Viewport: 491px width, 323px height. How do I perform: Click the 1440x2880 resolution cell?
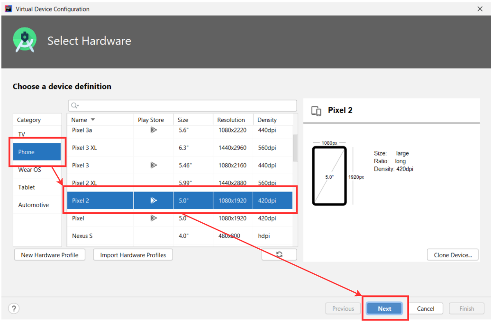coord(232,183)
